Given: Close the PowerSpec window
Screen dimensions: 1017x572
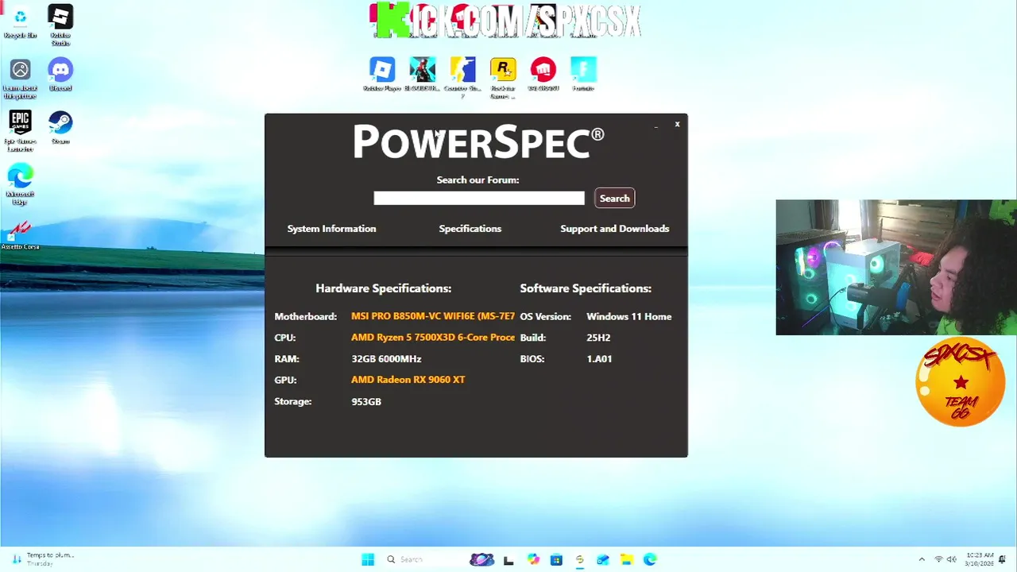Looking at the screenshot, I should pos(677,124).
